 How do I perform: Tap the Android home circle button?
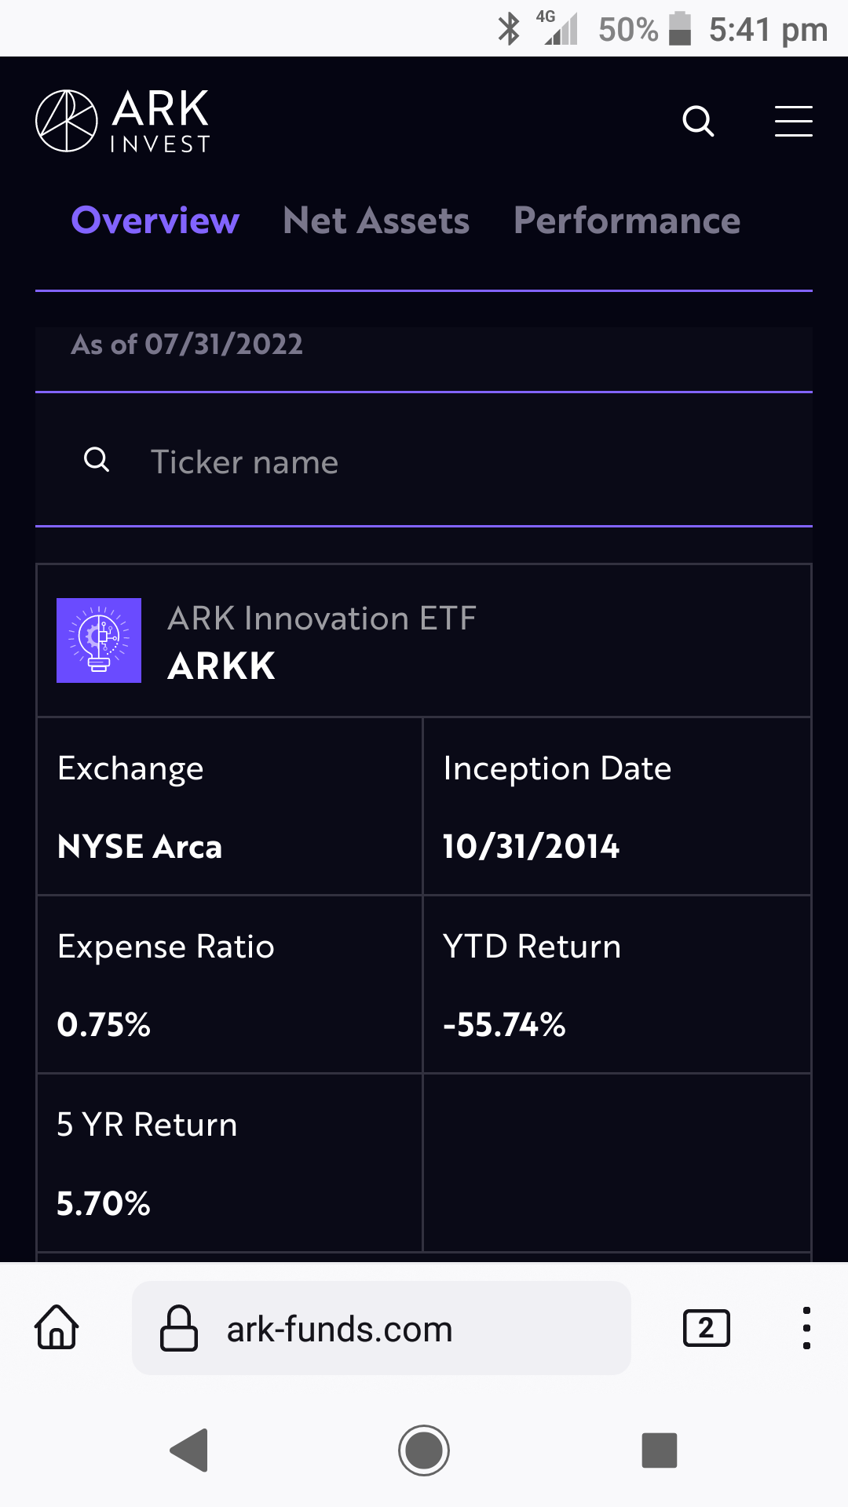pos(424,1450)
